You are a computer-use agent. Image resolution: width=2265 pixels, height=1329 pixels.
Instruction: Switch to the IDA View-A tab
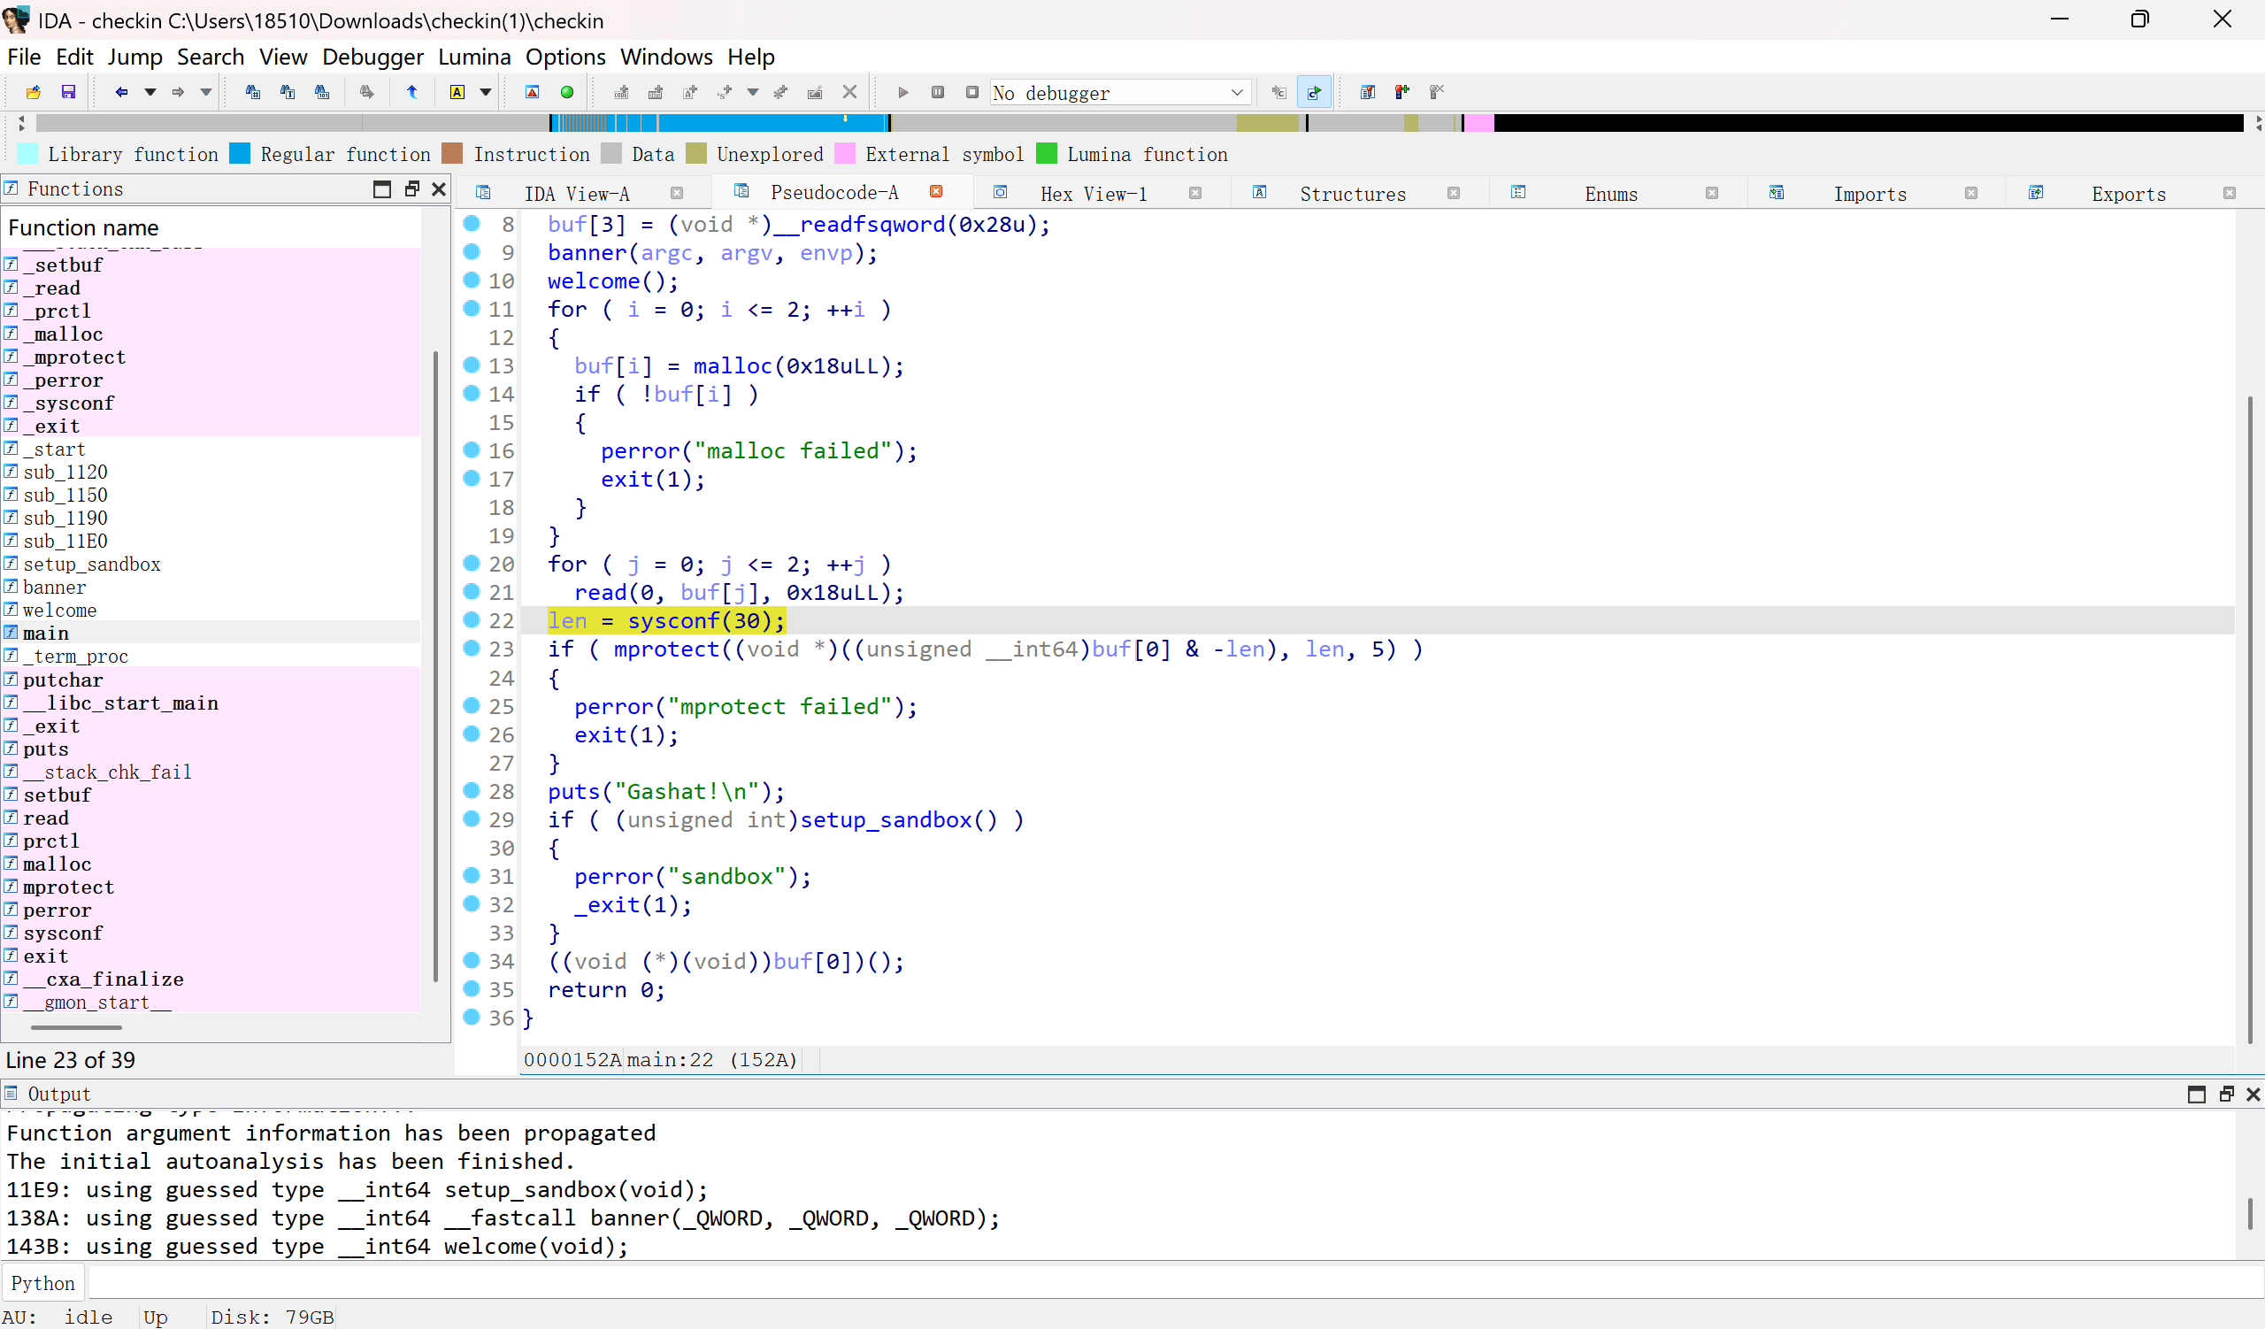tap(576, 194)
